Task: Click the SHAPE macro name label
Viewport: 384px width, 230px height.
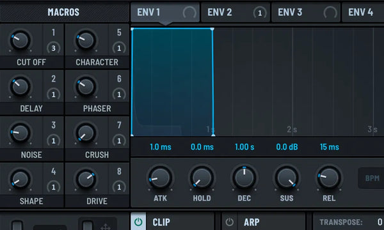Action: 31,201
